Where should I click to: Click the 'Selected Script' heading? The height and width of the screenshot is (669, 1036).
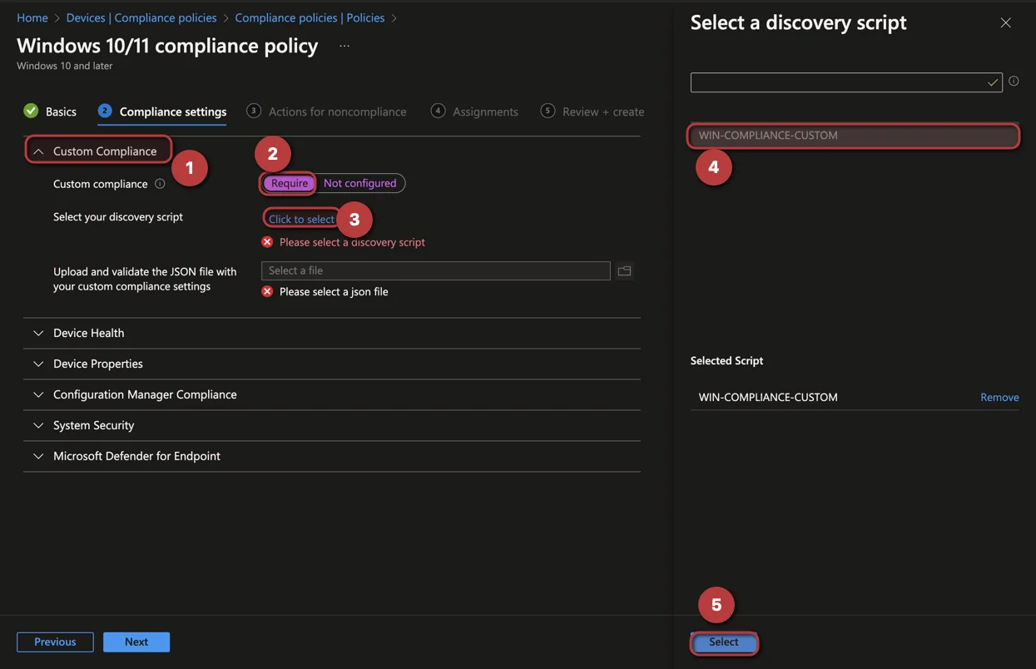pos(726,360)
